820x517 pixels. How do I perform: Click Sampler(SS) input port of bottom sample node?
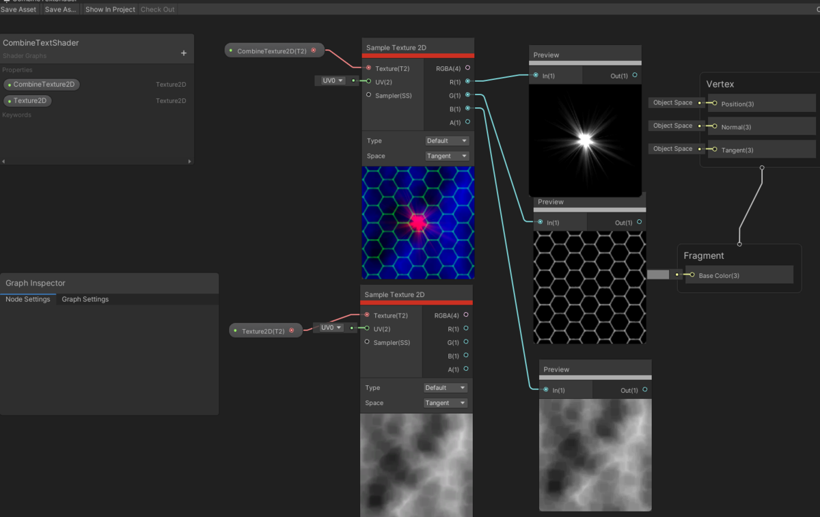tap(368, 342)
